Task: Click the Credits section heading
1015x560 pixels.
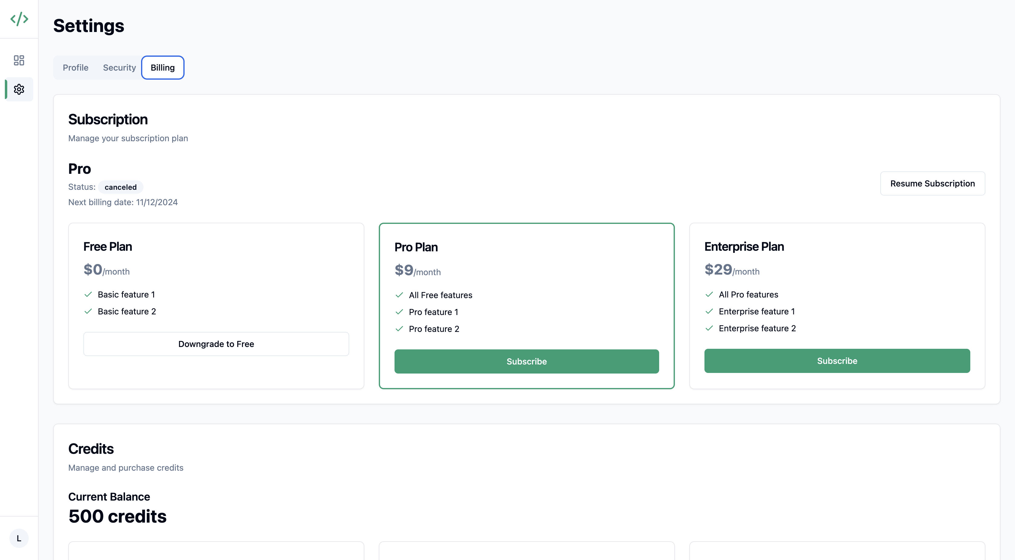Action: (x=91, y=449)
